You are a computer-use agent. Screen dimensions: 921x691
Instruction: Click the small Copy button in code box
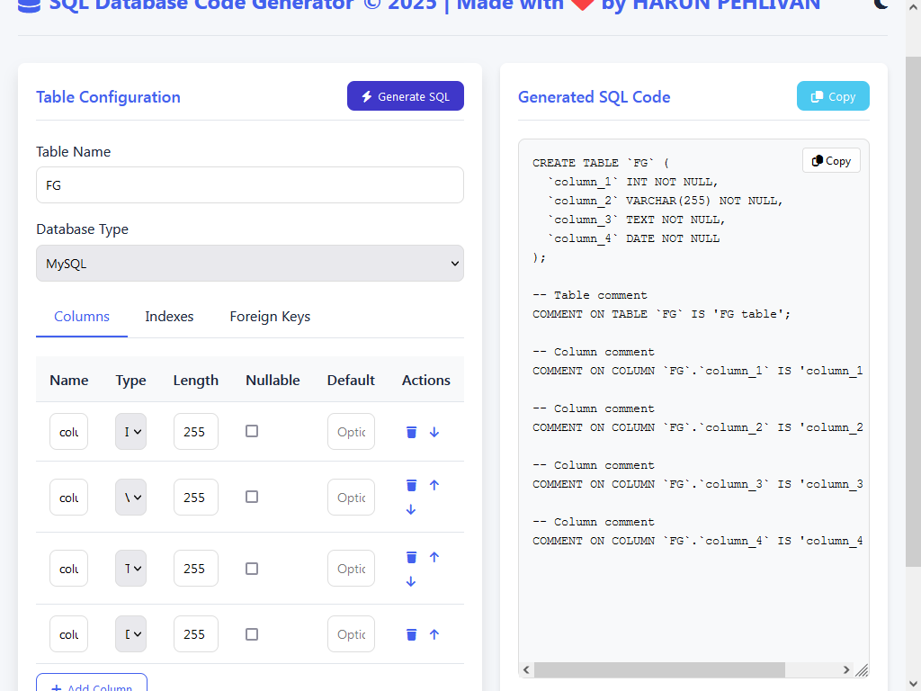[831, 160]
